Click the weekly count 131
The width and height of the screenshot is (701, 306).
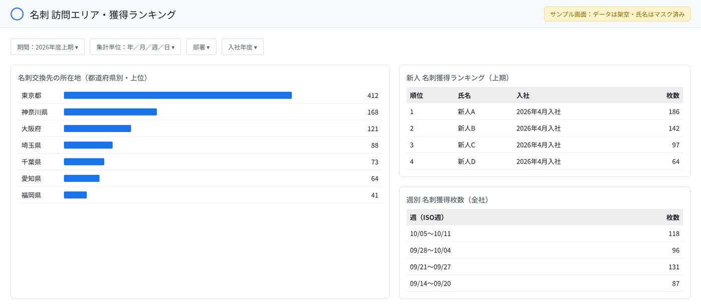[x=674, y=266]
